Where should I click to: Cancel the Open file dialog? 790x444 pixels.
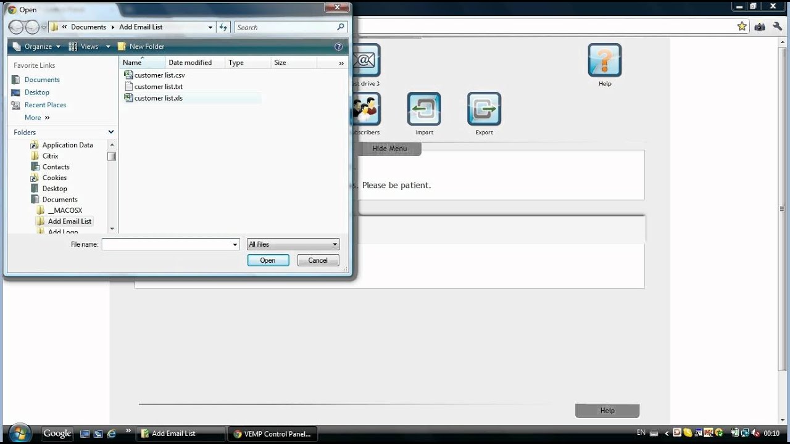click(x=318, y=260)
